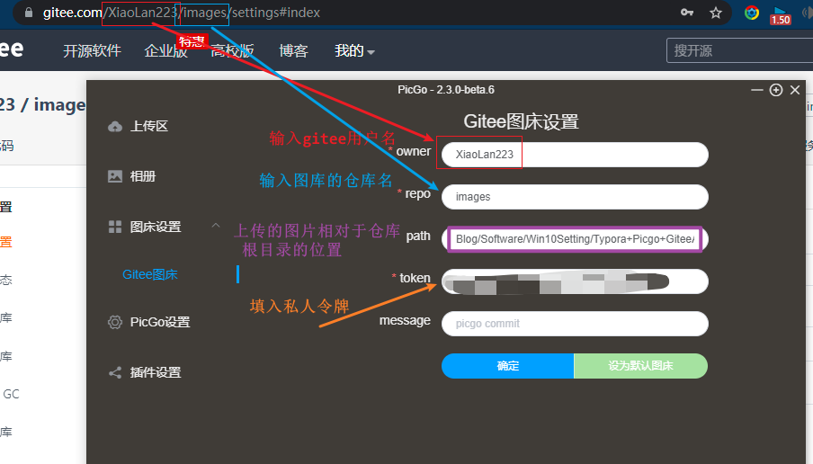The width and height of the screenshot is (813, 464).
Task: Open 开源软件 in Gitee navigation
Action: click(x=93, y=51)
